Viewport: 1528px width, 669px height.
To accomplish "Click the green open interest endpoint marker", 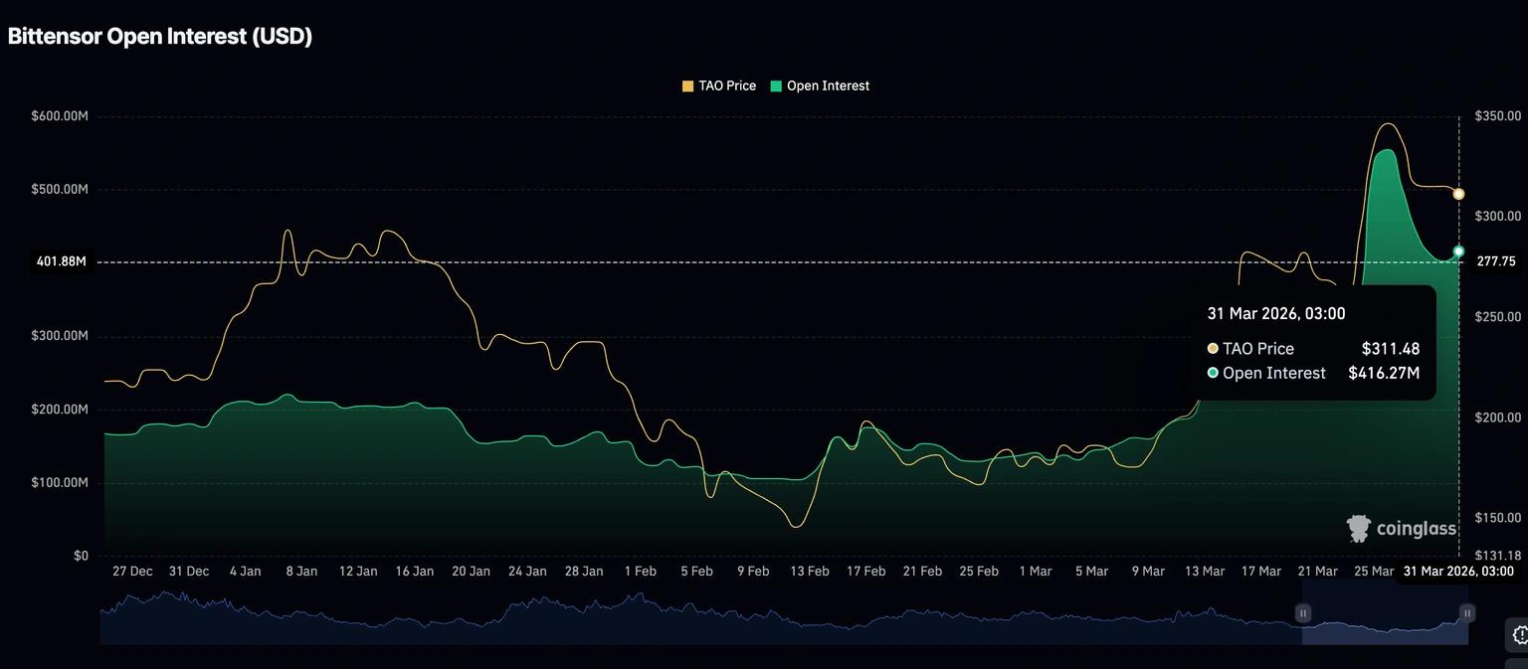I will pos(1458,251).
